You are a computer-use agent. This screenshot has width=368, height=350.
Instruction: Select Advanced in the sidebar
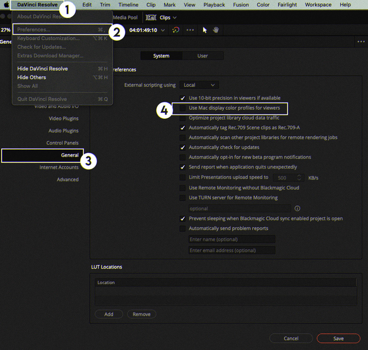pyautogui.click(x=68, y=179)
